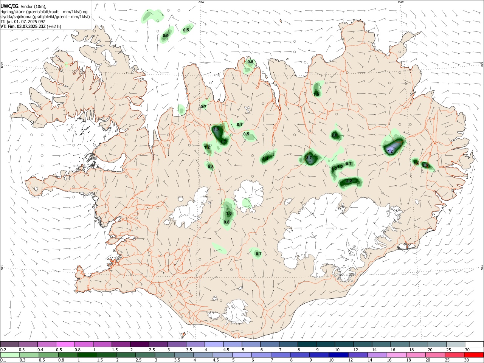Click the 'slydda/snjókoma' legend description line

pos(45,17)
